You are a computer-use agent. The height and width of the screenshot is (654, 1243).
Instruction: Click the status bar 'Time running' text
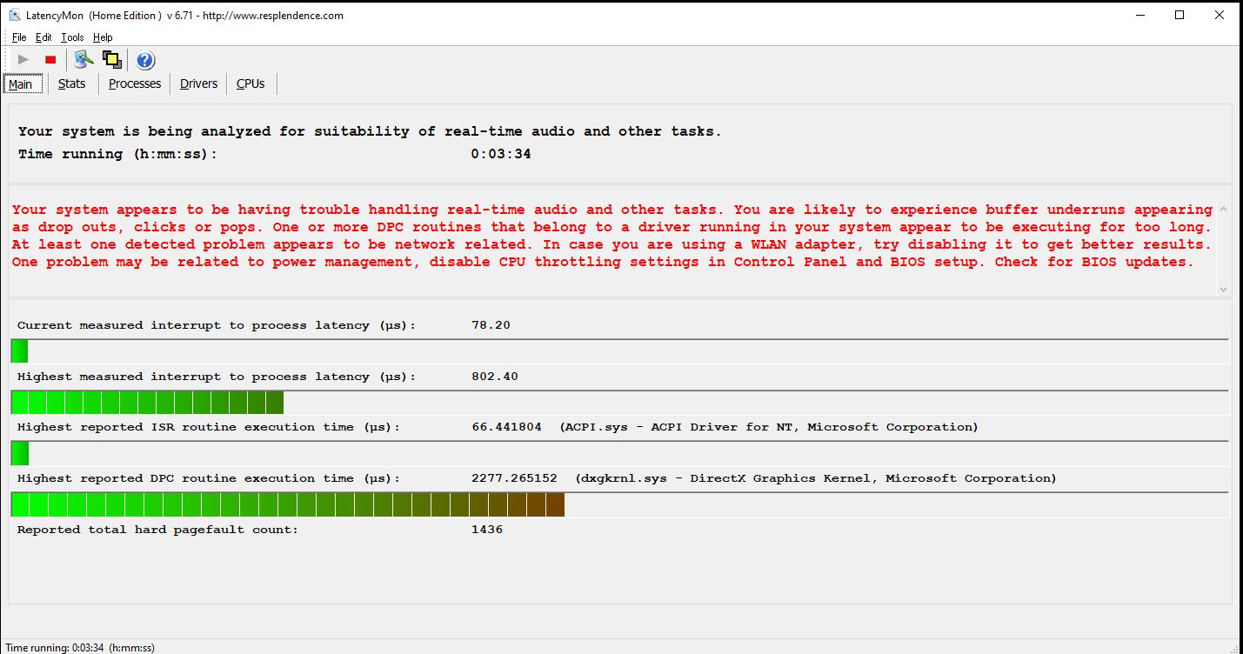[79, 647]
